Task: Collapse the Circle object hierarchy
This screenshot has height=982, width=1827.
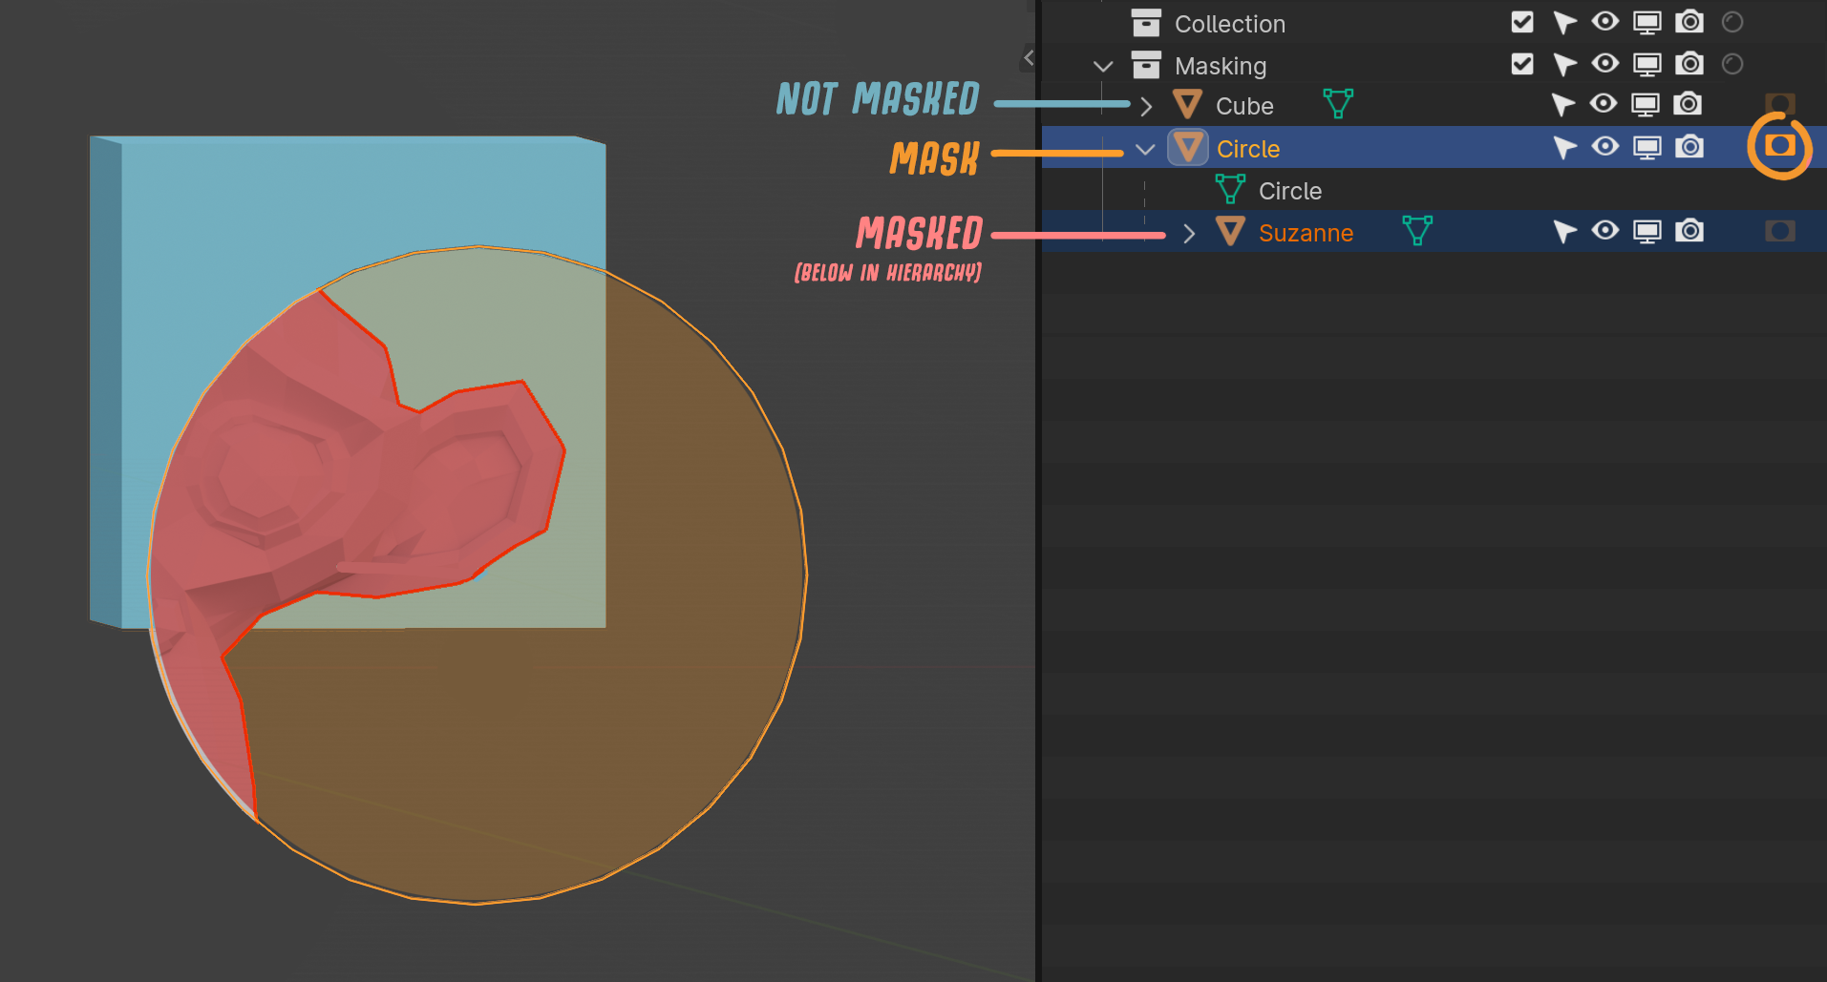Action: click(1145, 150)
